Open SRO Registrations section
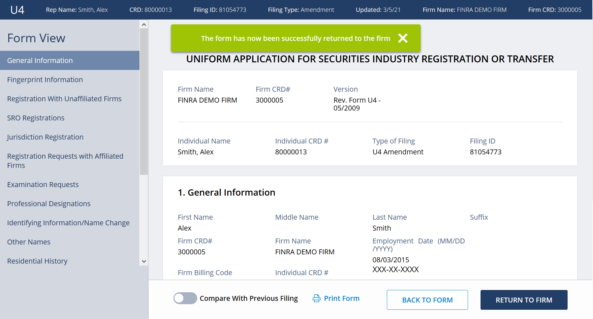Screen dimensions: 593x319 click(x=36, y=118)
